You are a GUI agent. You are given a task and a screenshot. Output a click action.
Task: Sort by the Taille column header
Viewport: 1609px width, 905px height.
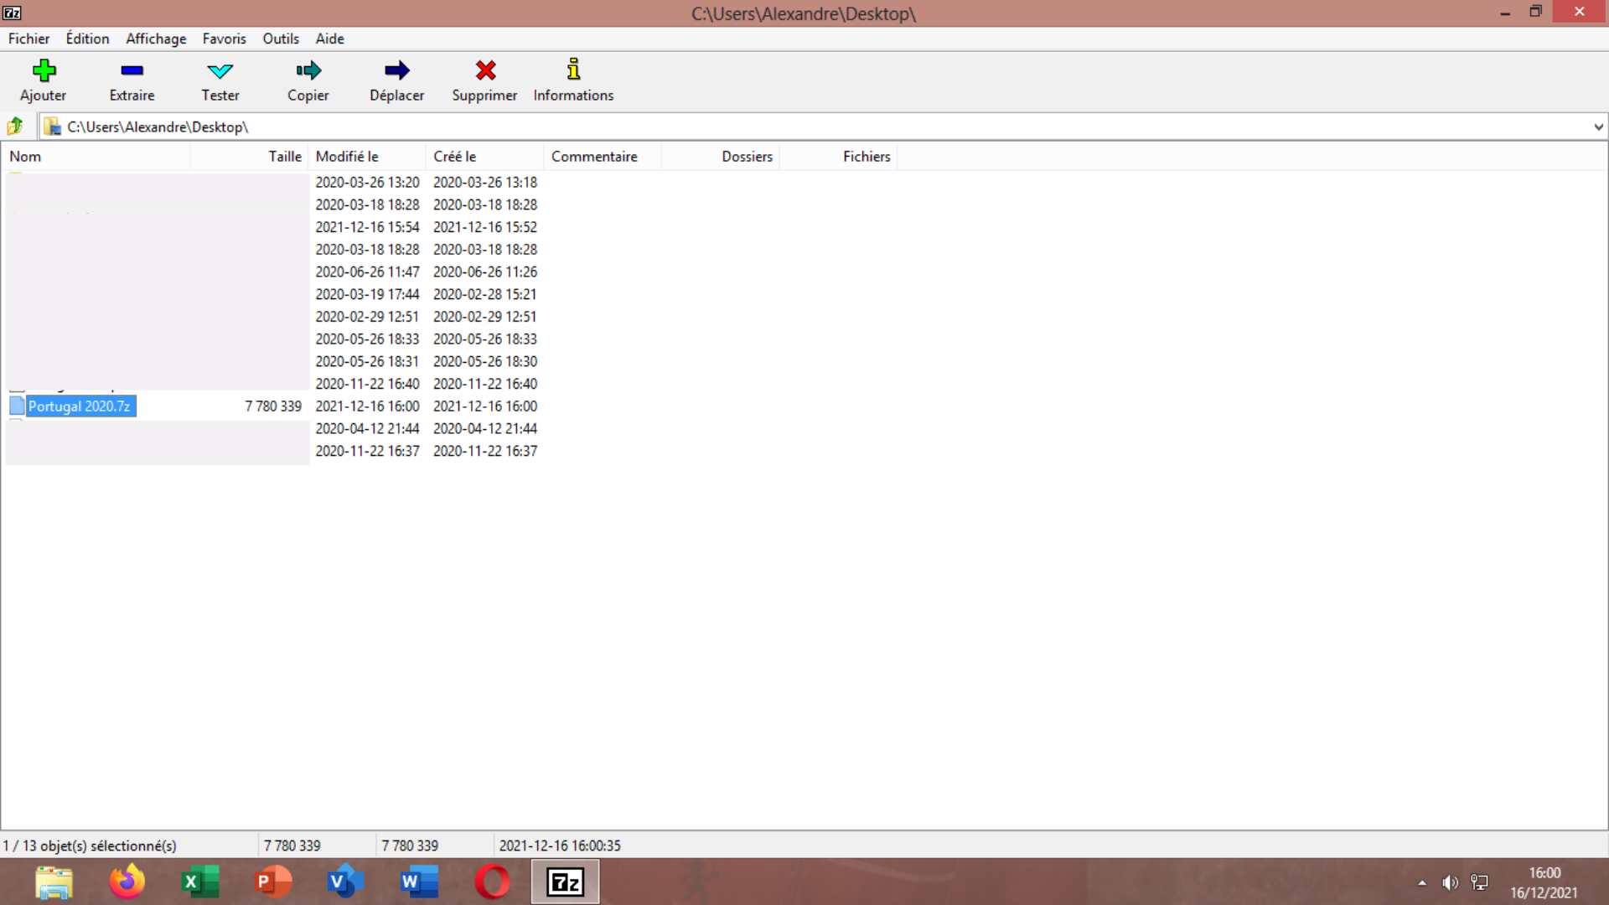click(284, 157)
